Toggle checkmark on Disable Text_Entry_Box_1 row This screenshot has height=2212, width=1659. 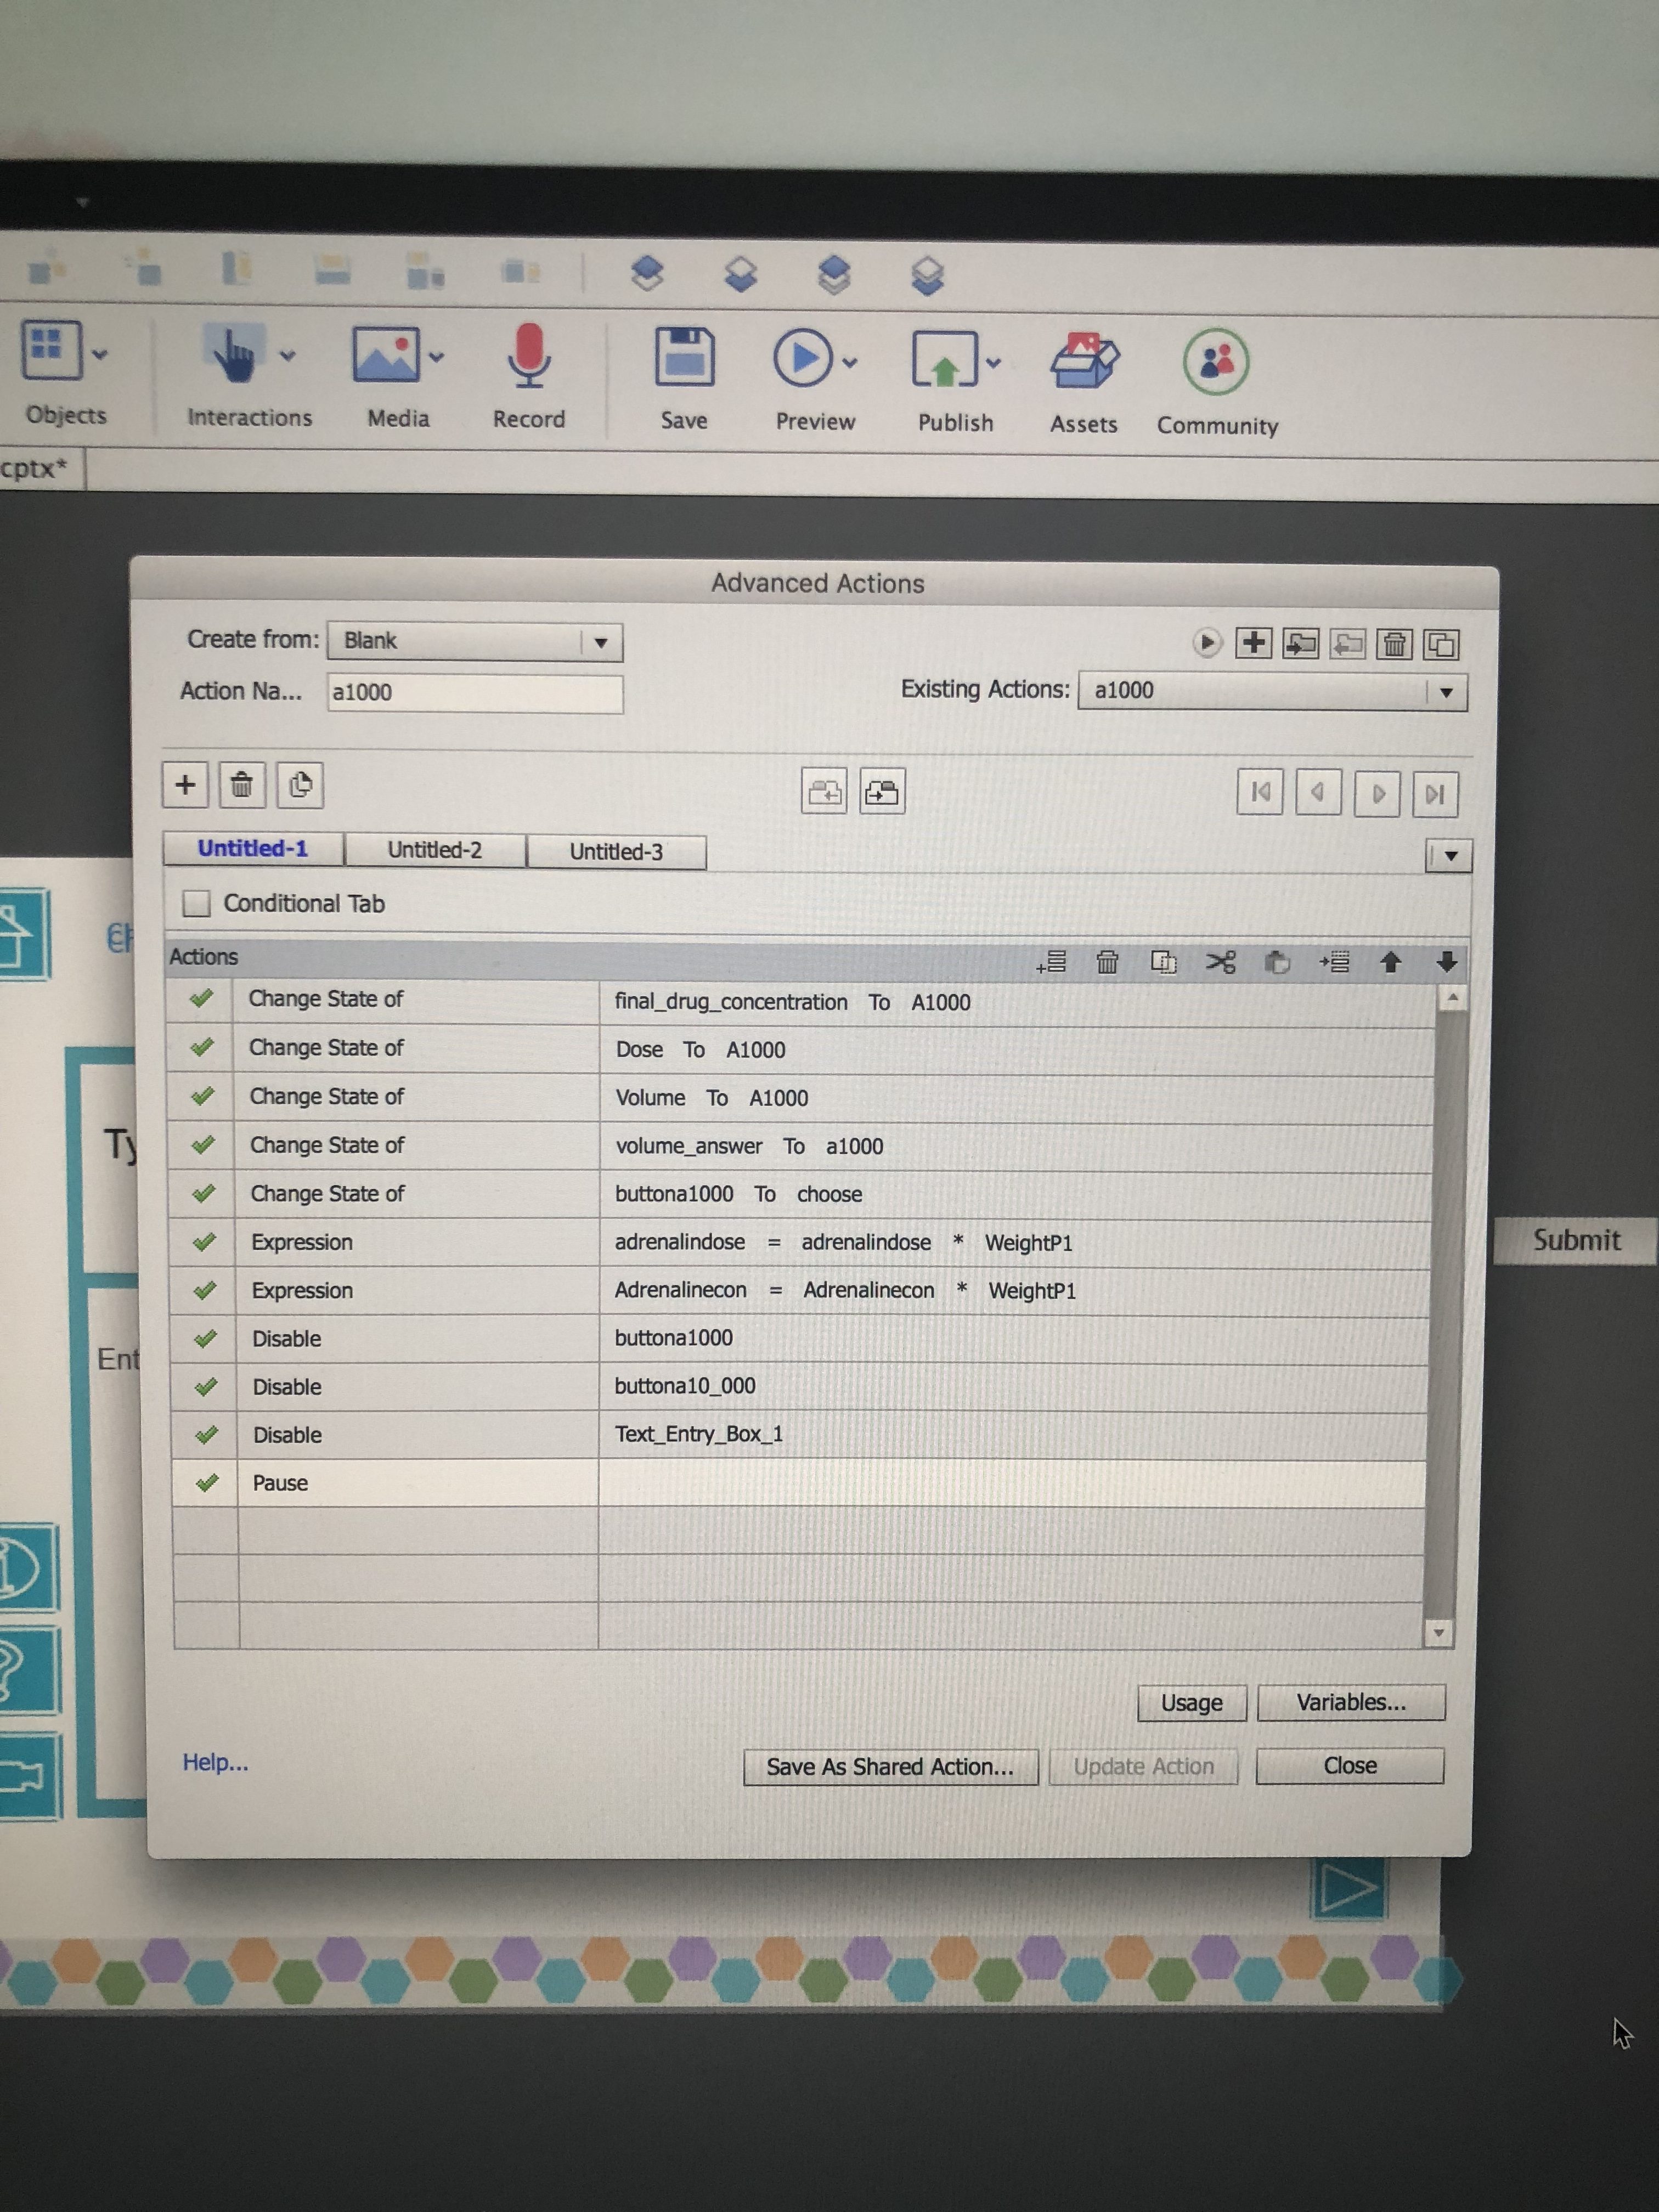(206, 1435)
